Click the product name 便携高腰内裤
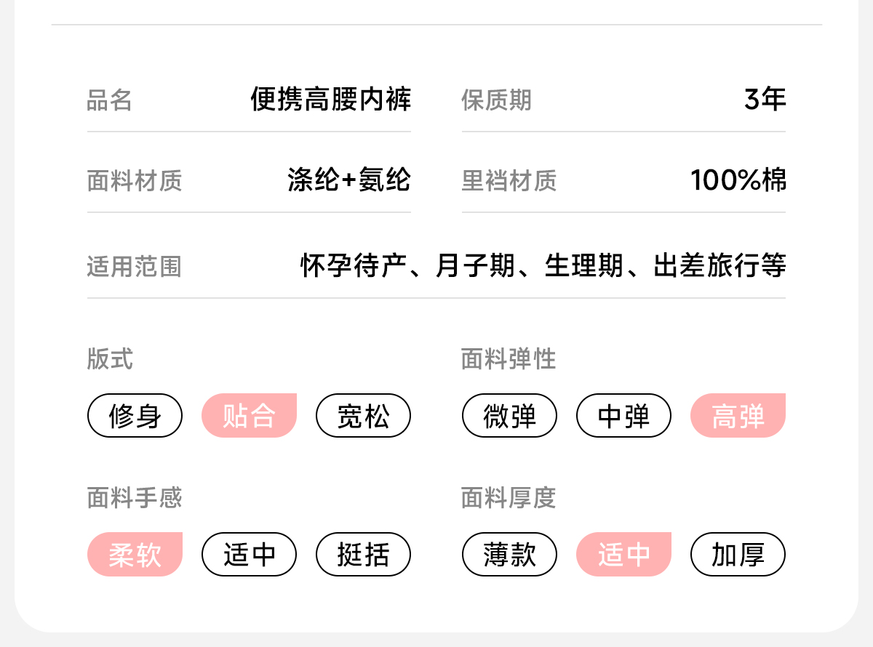This screenshot has width=873, height=647. click(x=331, y=100)
